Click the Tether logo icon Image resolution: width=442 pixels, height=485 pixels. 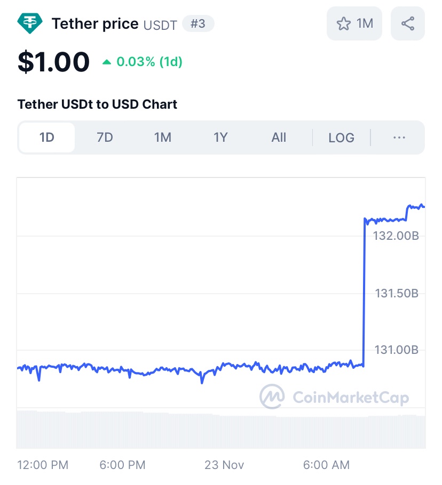31,23
